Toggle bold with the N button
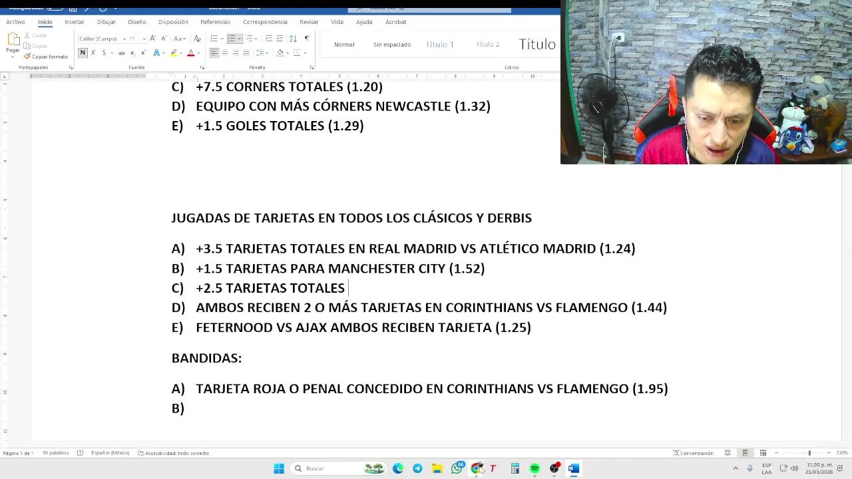 pos(83,53)
